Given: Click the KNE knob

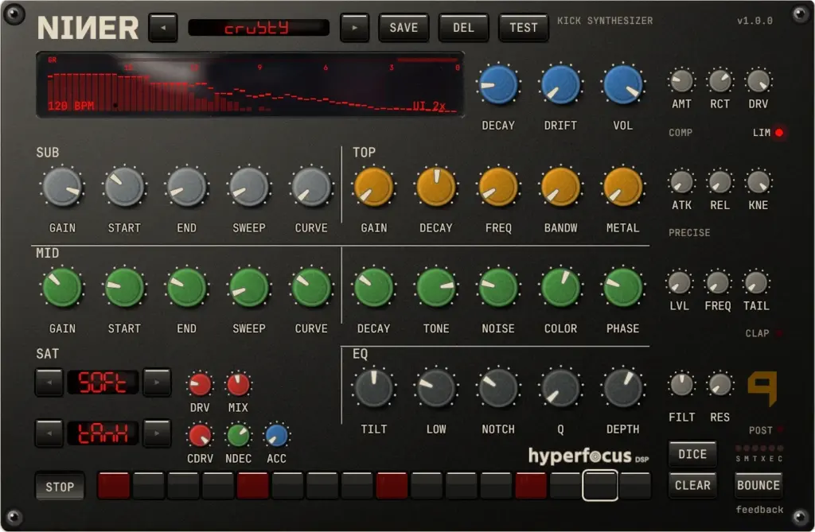Looking at the screenshot, I should 758,182.
